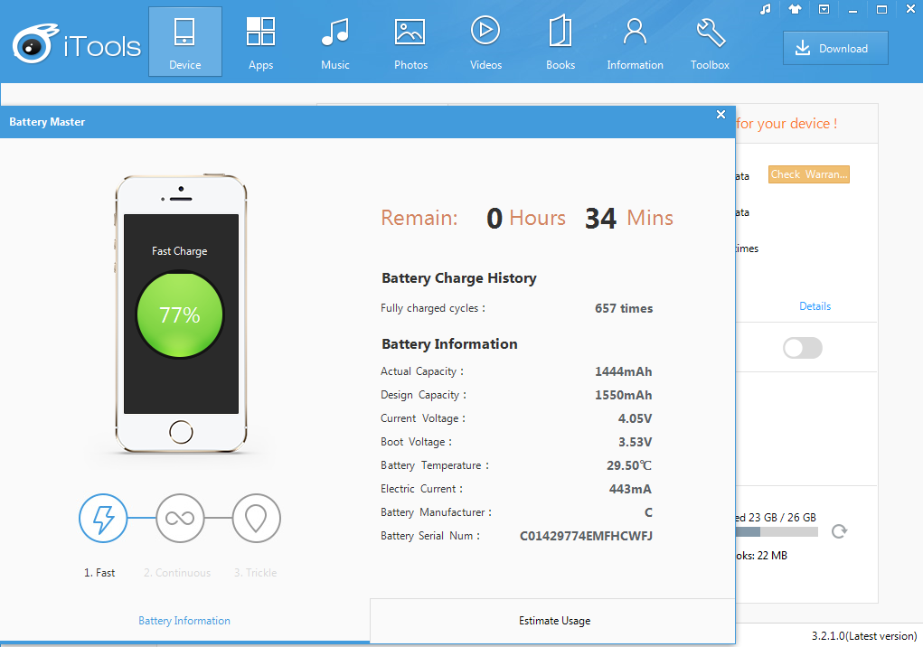The width and height of the screenshot is (923, 647).
Task: Click the 'Battery Charge History' heading
Action: pos(459,278)
